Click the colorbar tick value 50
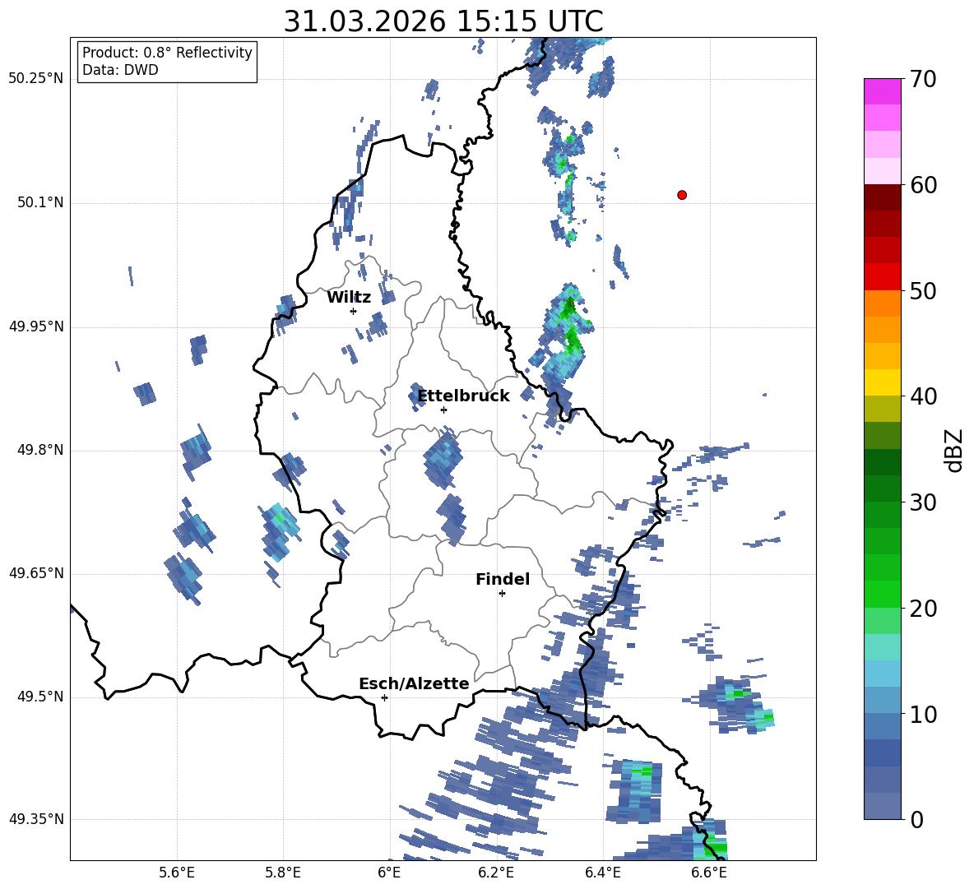The image size is (974, 889). click(x=923, y=290)
